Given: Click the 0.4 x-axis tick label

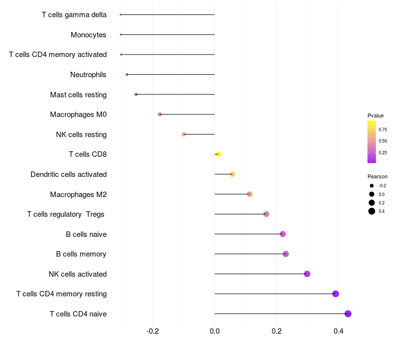Looking at the screenshot, I should [x=338, y=331].
